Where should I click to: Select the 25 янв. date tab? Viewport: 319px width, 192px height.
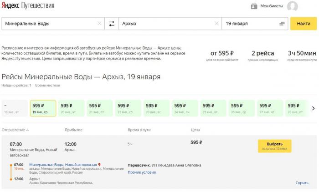(x=213, y=108)
